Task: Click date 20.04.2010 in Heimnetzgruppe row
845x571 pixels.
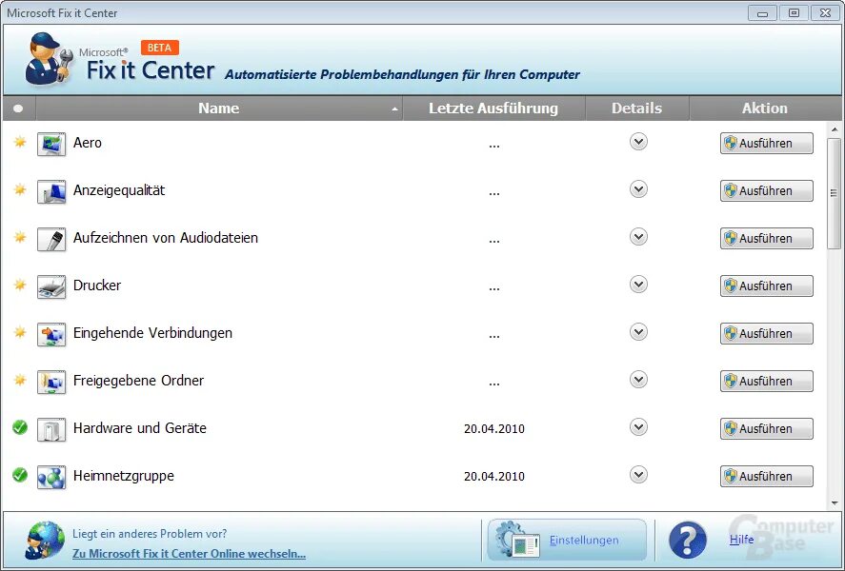Action: tap(494, 476)
